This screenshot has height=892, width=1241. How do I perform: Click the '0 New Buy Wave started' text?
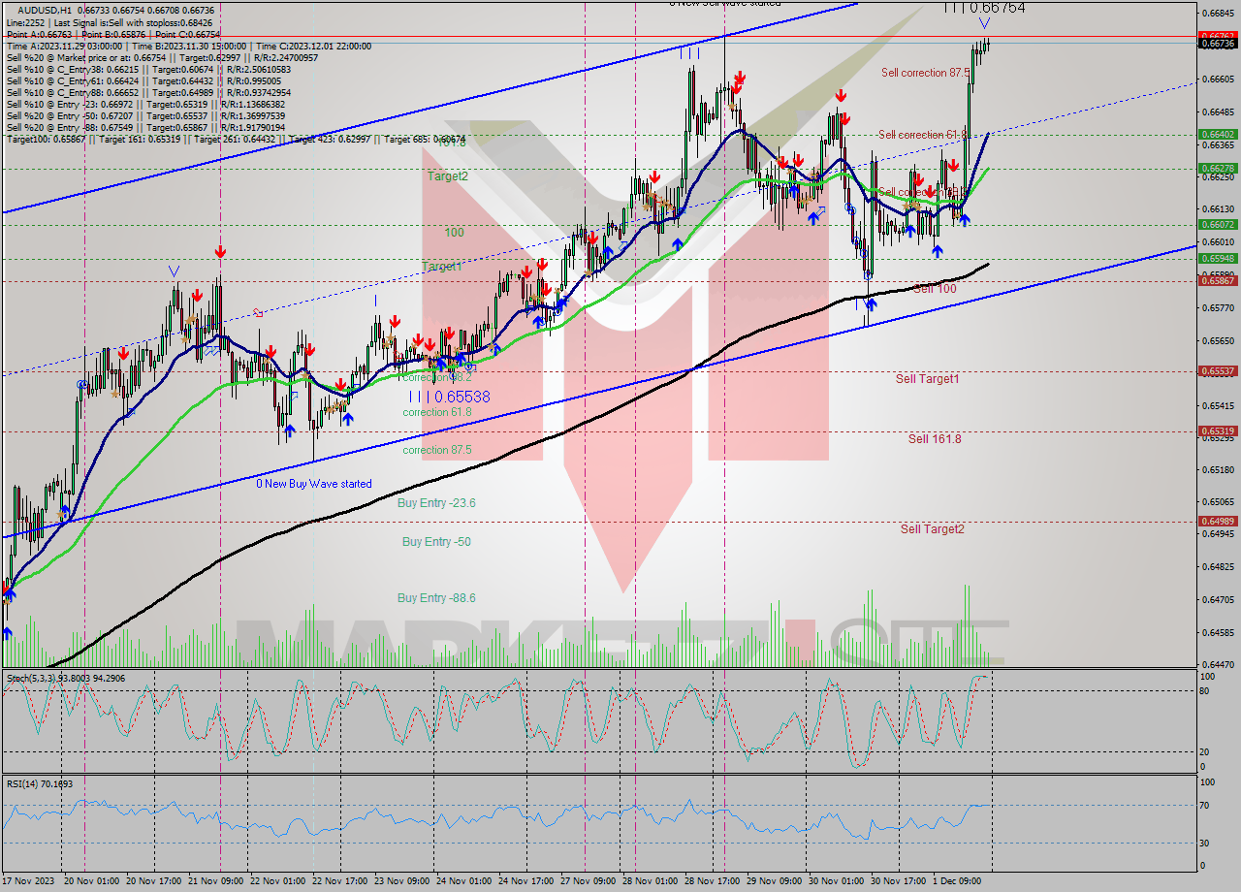tap(313, 483)
